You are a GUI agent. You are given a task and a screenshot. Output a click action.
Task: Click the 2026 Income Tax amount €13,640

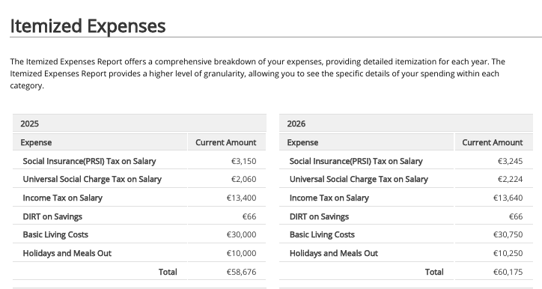click(x=508, y=198)
